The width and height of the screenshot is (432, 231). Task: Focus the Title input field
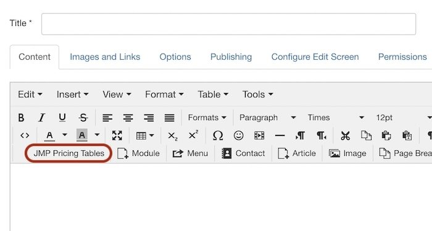pyautogui.click(x=228, y=24)
